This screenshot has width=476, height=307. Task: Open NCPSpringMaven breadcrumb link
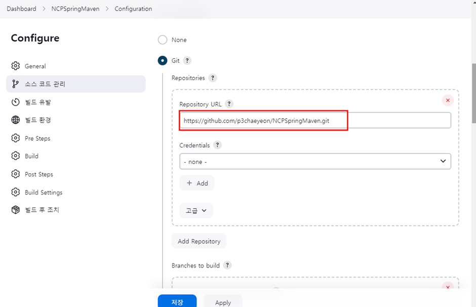(x=75, y=9)
